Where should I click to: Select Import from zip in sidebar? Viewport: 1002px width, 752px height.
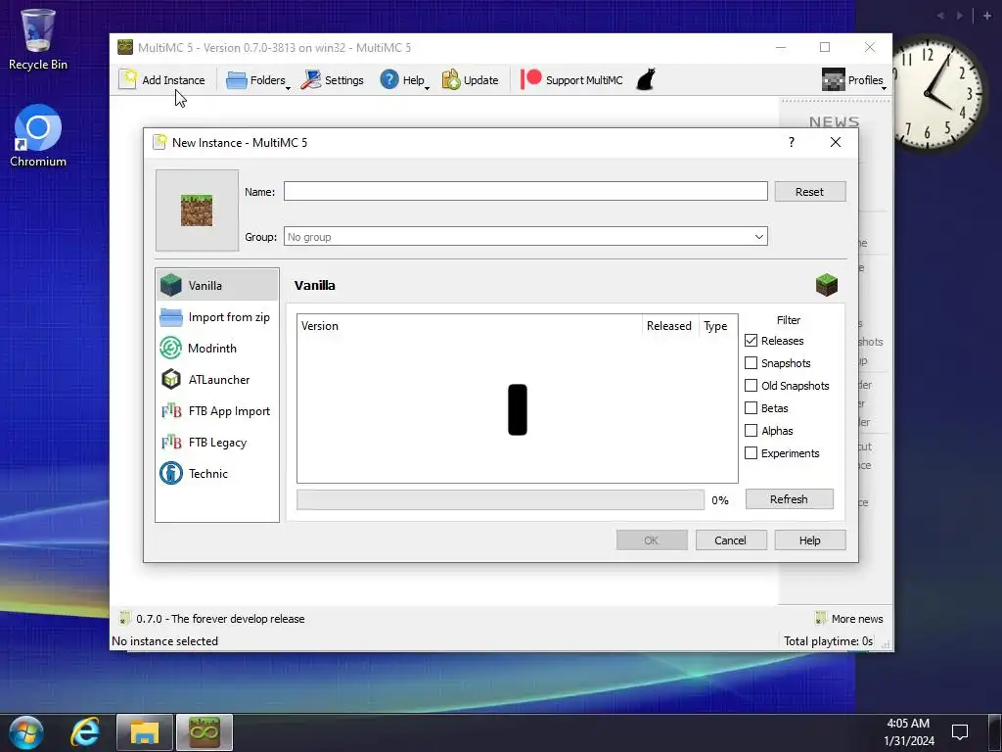[x=216, y=317]
